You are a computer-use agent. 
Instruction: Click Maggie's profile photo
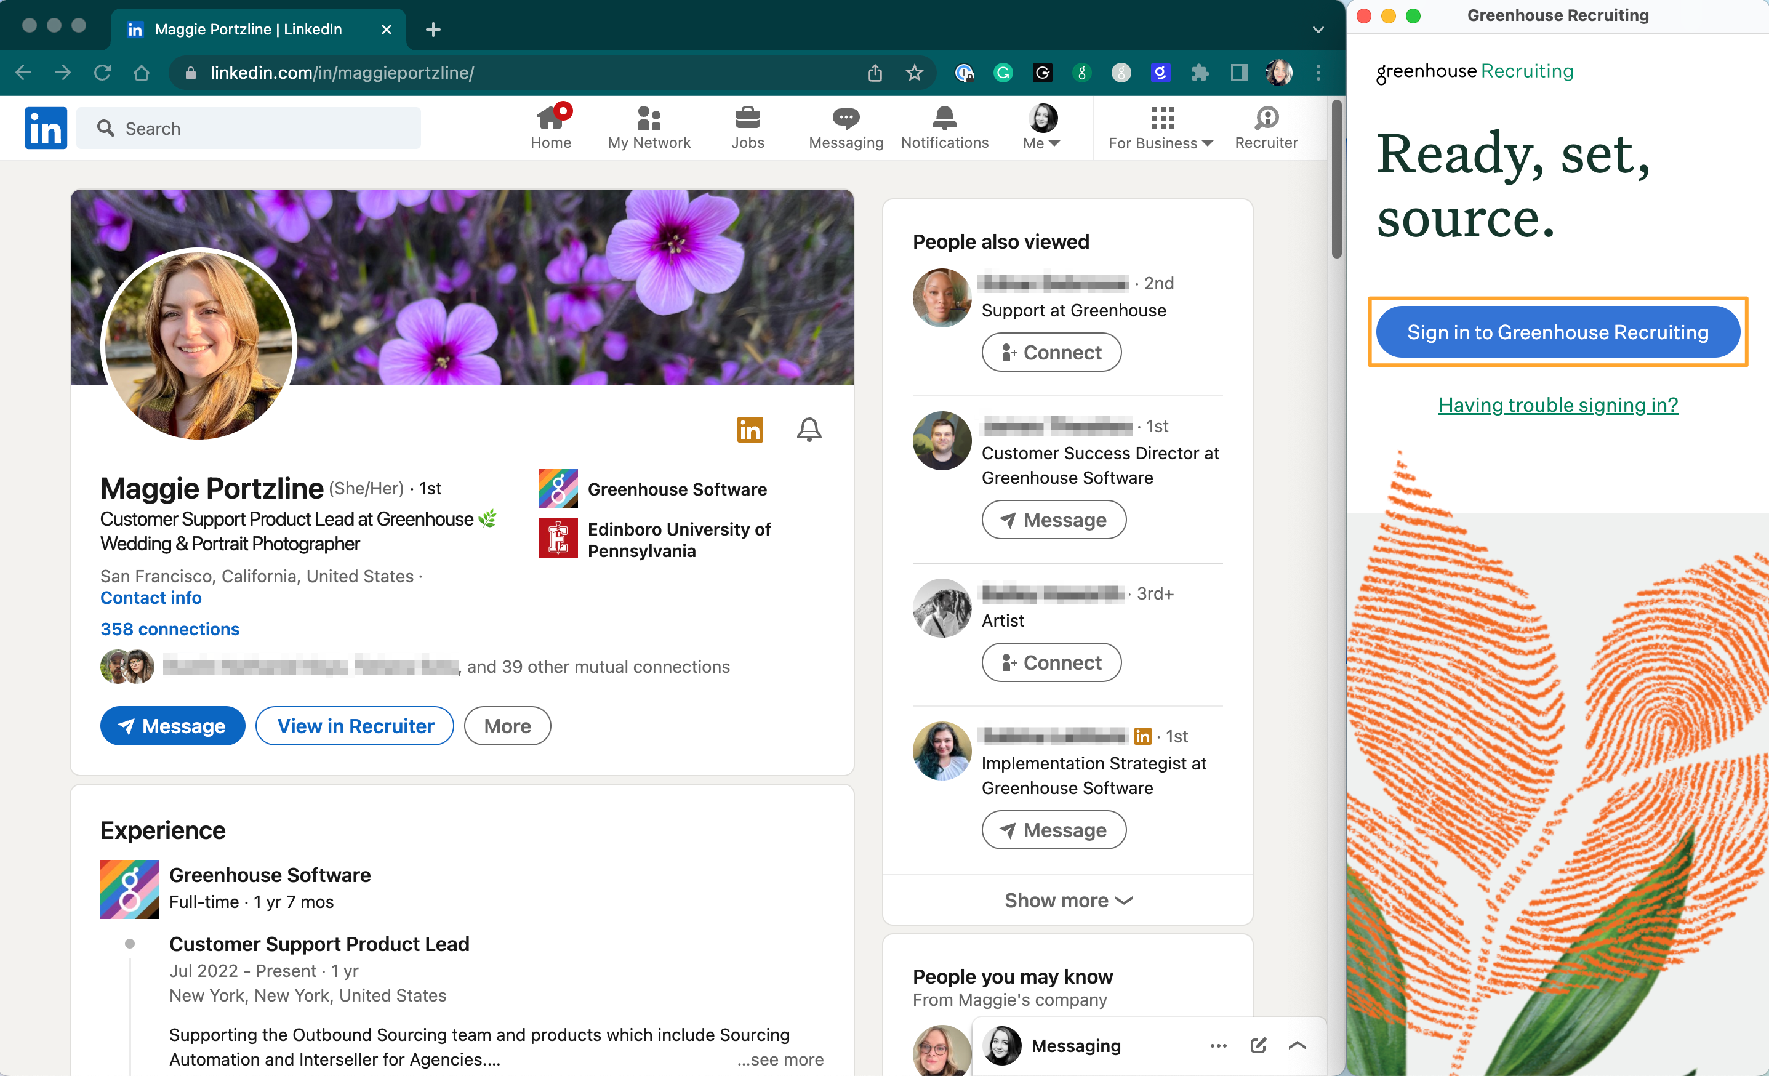coord(199,344)
